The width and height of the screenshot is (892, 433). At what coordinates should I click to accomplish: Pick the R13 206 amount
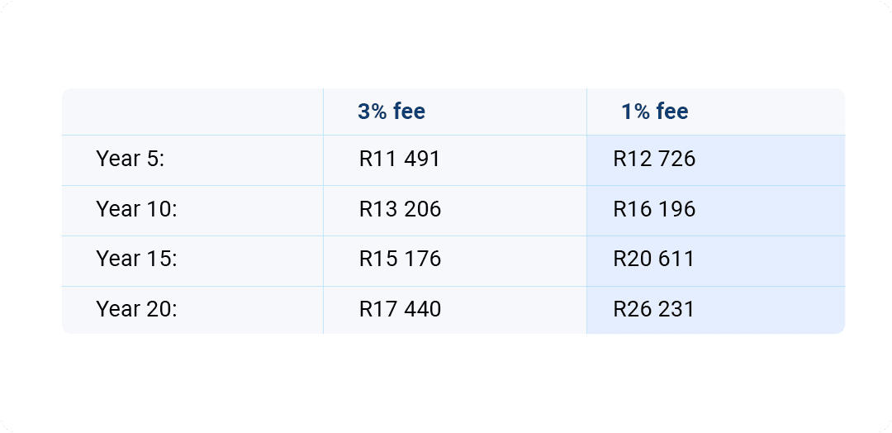[400, 209]
